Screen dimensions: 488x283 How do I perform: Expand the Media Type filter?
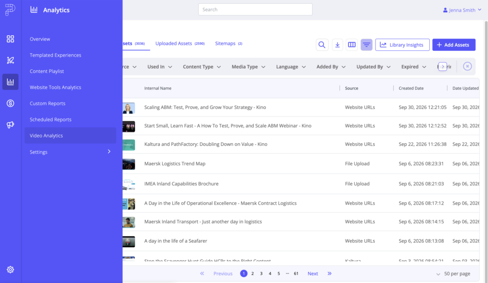248,67
